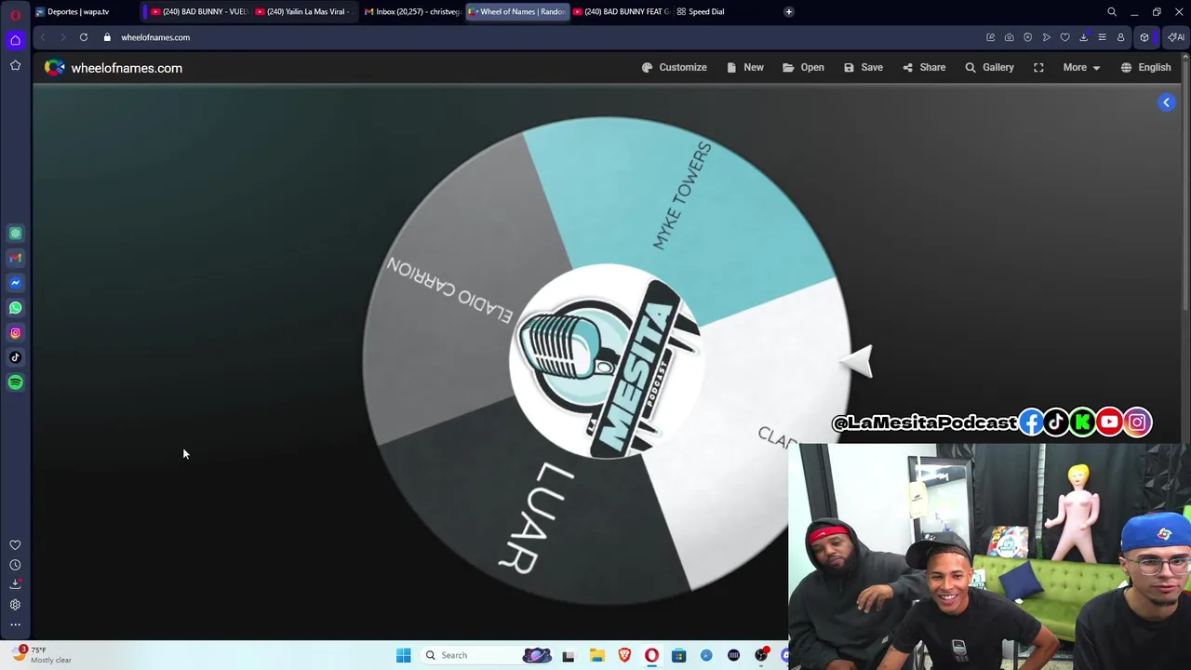This screenshot has width=1191, height=670.
Task: Create a New wheel
Action: [x=745, y=67]
